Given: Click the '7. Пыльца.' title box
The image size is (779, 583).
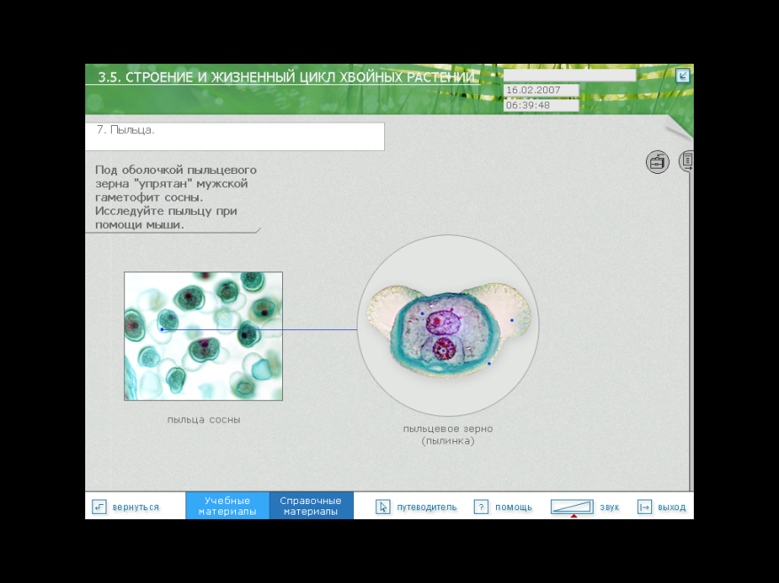Looking at the screenshot, I should (x=234, y=136).
